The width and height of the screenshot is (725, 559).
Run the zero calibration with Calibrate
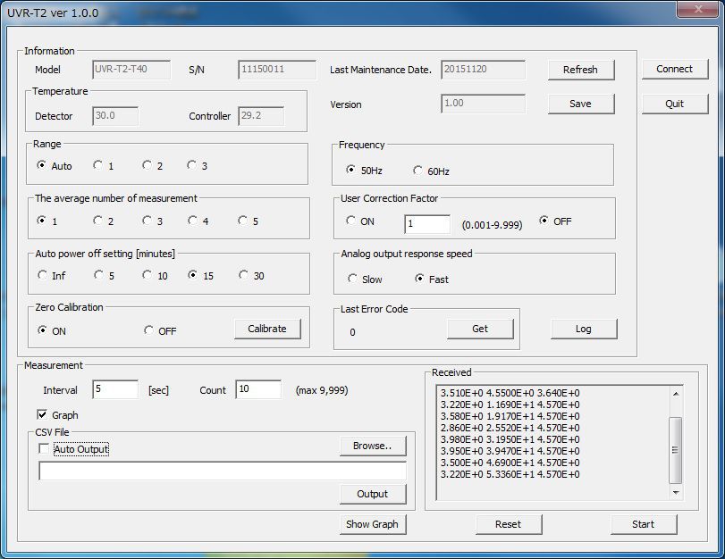tap(266, 329)
